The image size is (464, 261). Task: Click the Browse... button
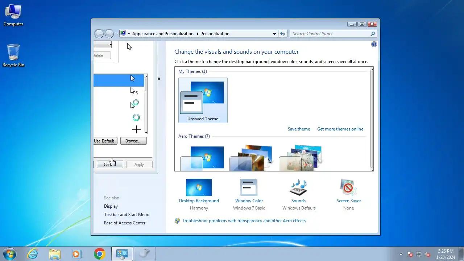coord(133,141)
